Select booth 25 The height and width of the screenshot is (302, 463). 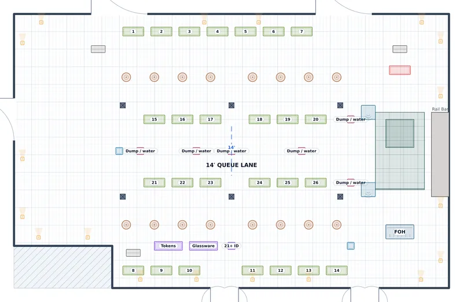click(x=287, y=183)
